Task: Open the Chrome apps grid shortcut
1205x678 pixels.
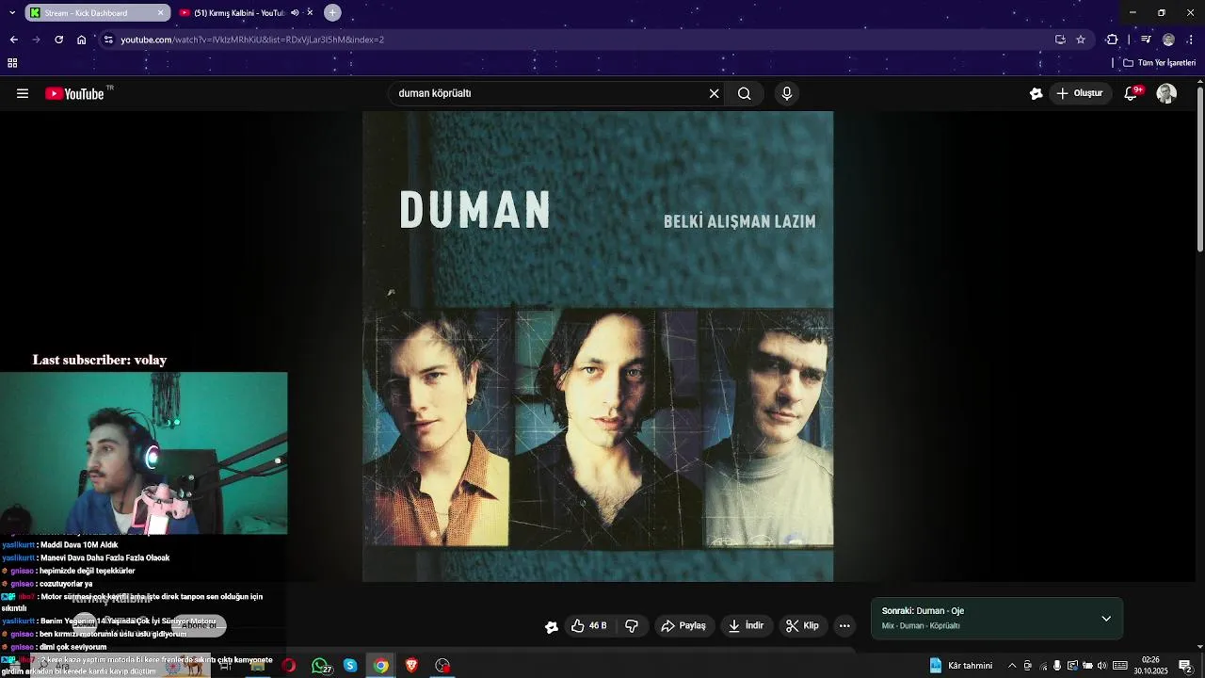Action: coord(12,63)
